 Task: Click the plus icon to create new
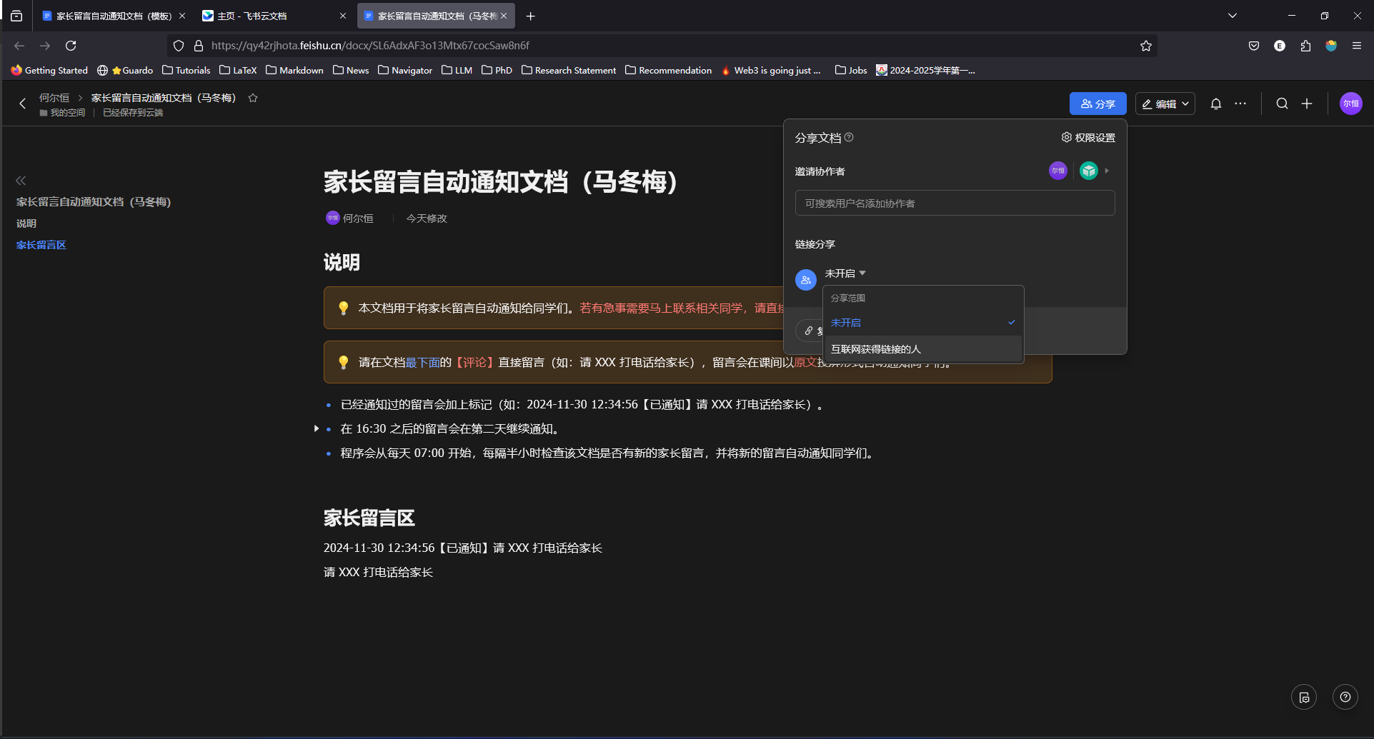pos(1307,104)
